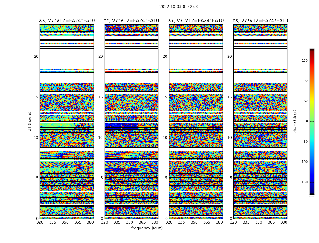319x243 pixels.
Task: Click the YX phase spectrogram plot
Action: [260, 122]
